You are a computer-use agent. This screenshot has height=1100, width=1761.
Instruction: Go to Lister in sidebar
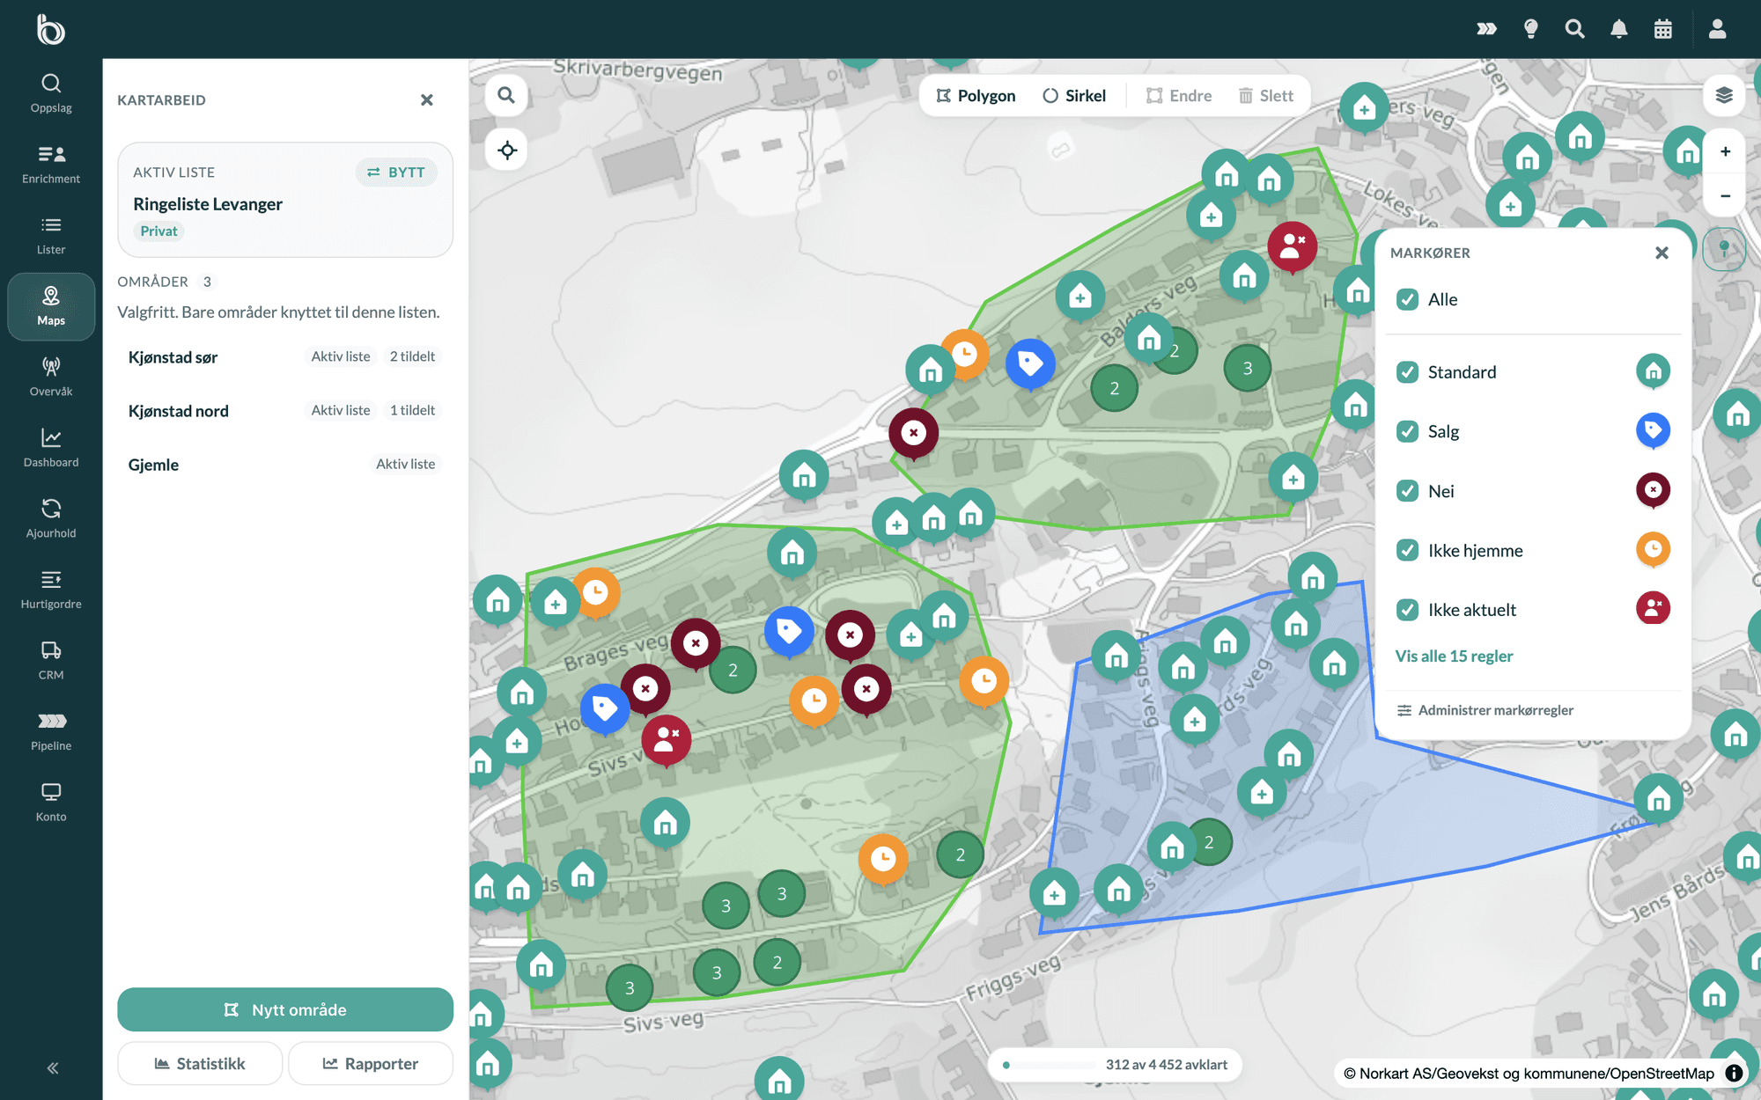pos(51,235)
